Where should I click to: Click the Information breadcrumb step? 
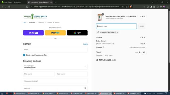point(32,22)
